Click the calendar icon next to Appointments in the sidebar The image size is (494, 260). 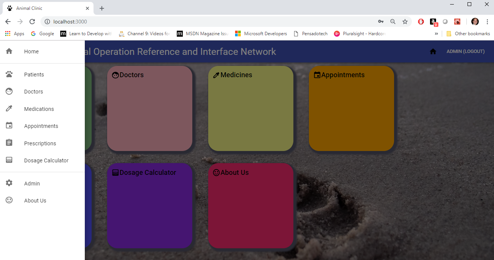[x=9, y=126]
